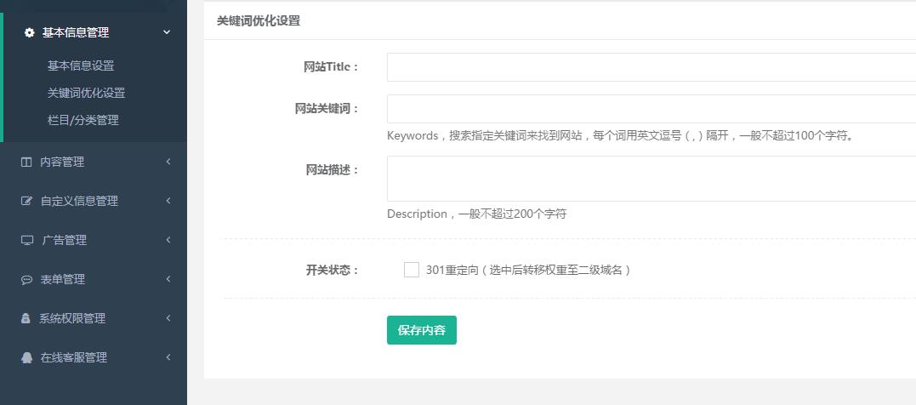The width and height of the screenshot is (916, 405).
Task: Click the 301重定向 label text
Action: point(527,270)
